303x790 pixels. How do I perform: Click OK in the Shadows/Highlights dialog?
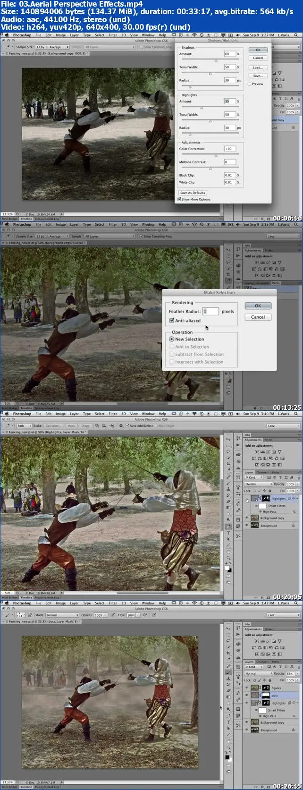point(258,50)
